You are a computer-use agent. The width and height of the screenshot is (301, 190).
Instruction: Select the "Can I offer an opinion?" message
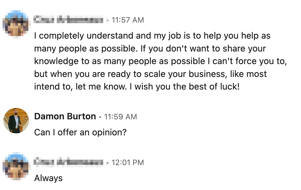click(x=81, y=132)
